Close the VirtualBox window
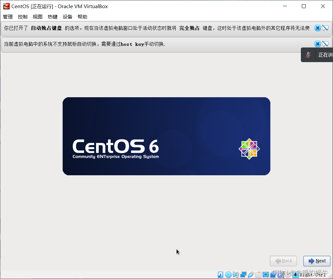The height and width of the screenshot is (279, 333). [323, 6]
